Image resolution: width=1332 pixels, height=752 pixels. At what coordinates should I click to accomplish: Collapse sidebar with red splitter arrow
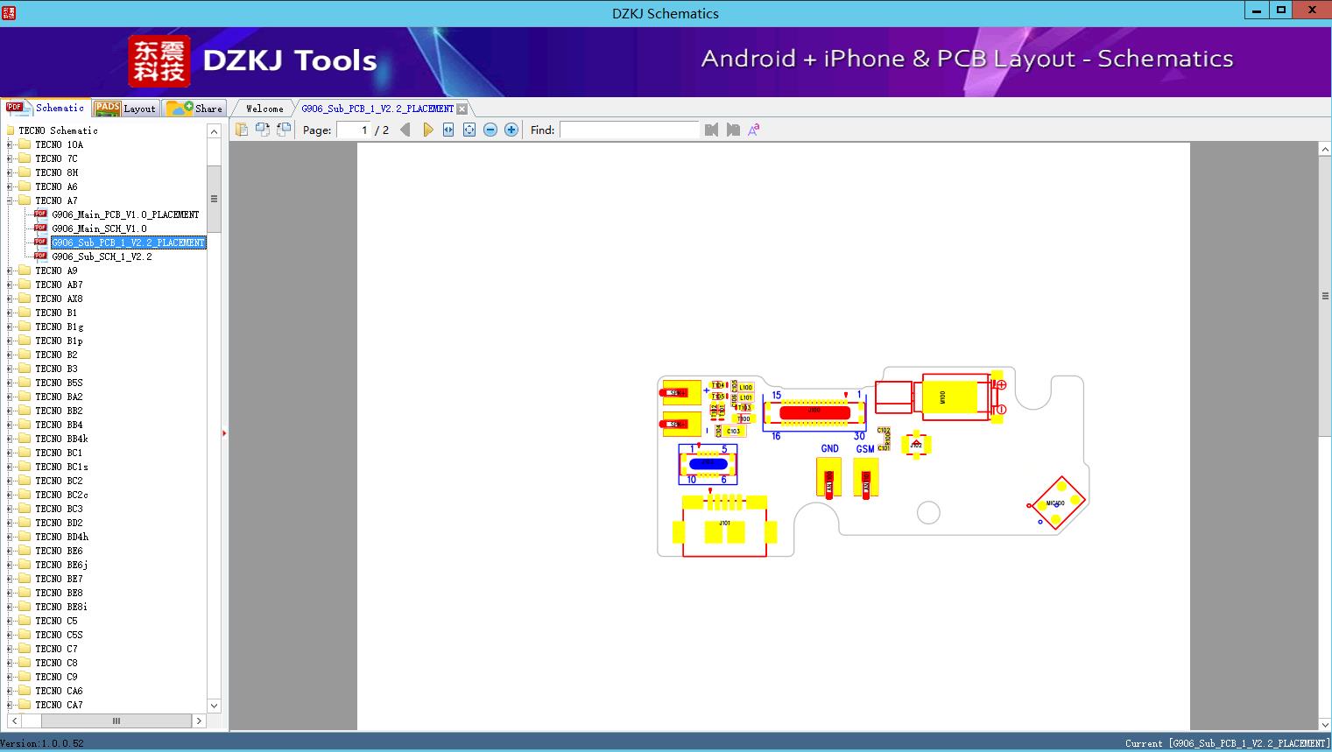[x=224, y=432]
